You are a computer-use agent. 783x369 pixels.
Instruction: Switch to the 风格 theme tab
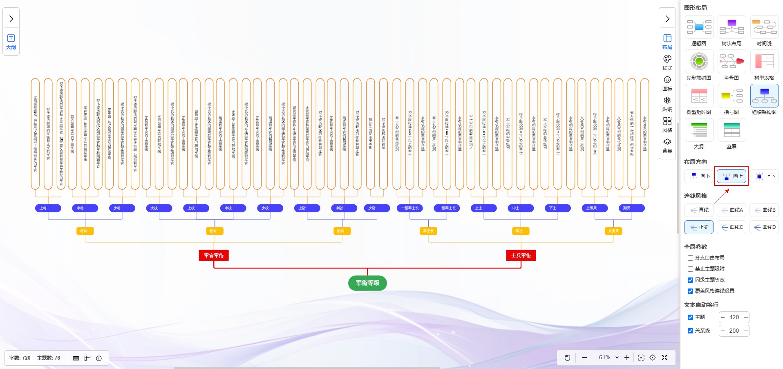pyautogui.click(x=667, y=125)
